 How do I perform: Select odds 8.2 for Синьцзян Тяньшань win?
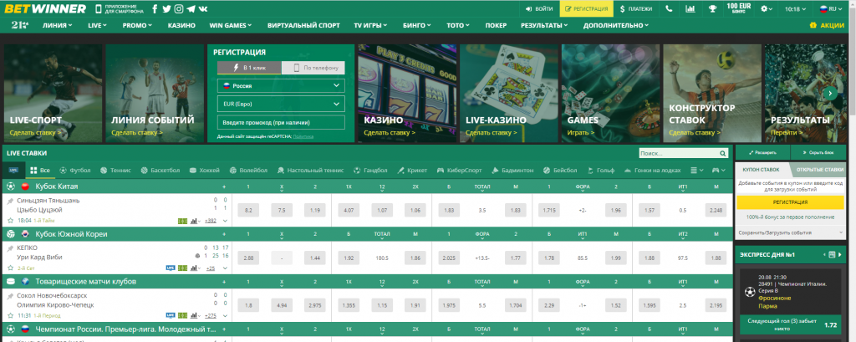coord(248,211)
